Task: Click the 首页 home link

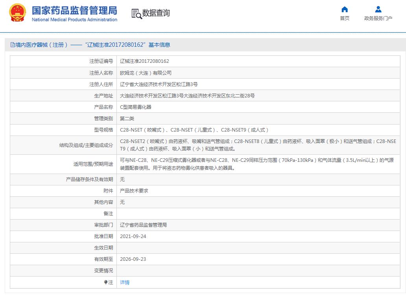Action: tap(344, 18)
